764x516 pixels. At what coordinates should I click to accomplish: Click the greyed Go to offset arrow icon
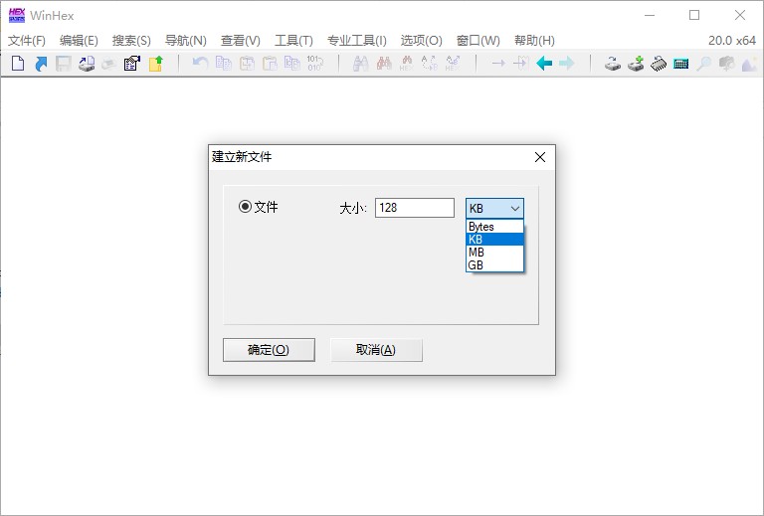click(498, 64)
